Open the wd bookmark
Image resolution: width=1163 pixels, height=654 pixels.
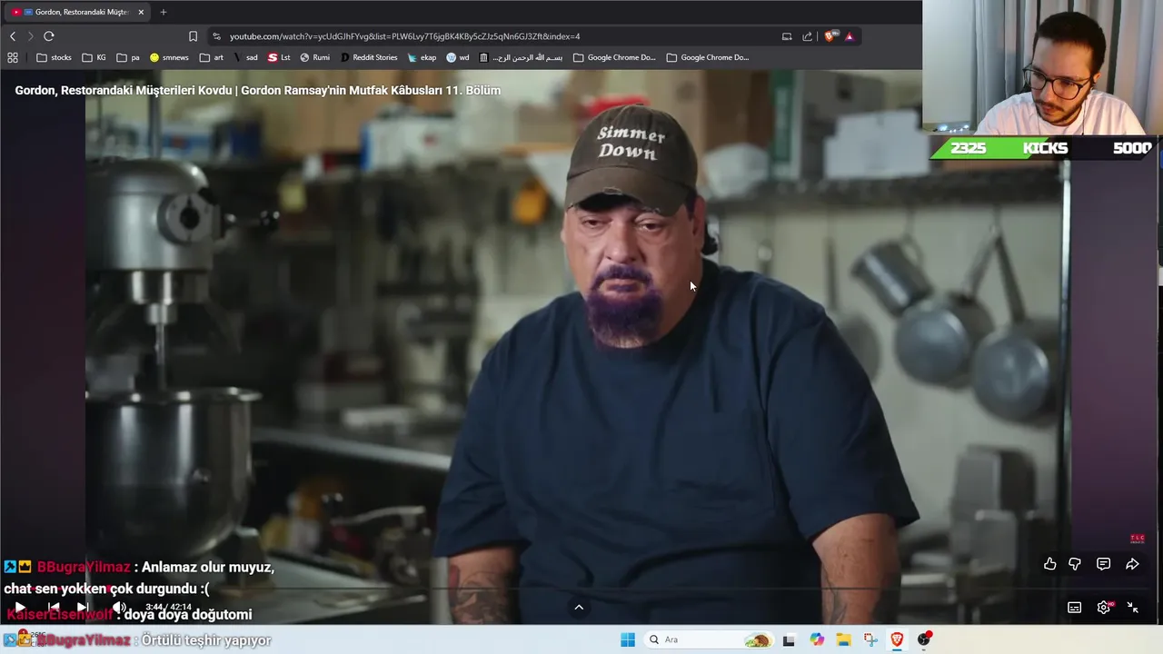coord(458,57)
